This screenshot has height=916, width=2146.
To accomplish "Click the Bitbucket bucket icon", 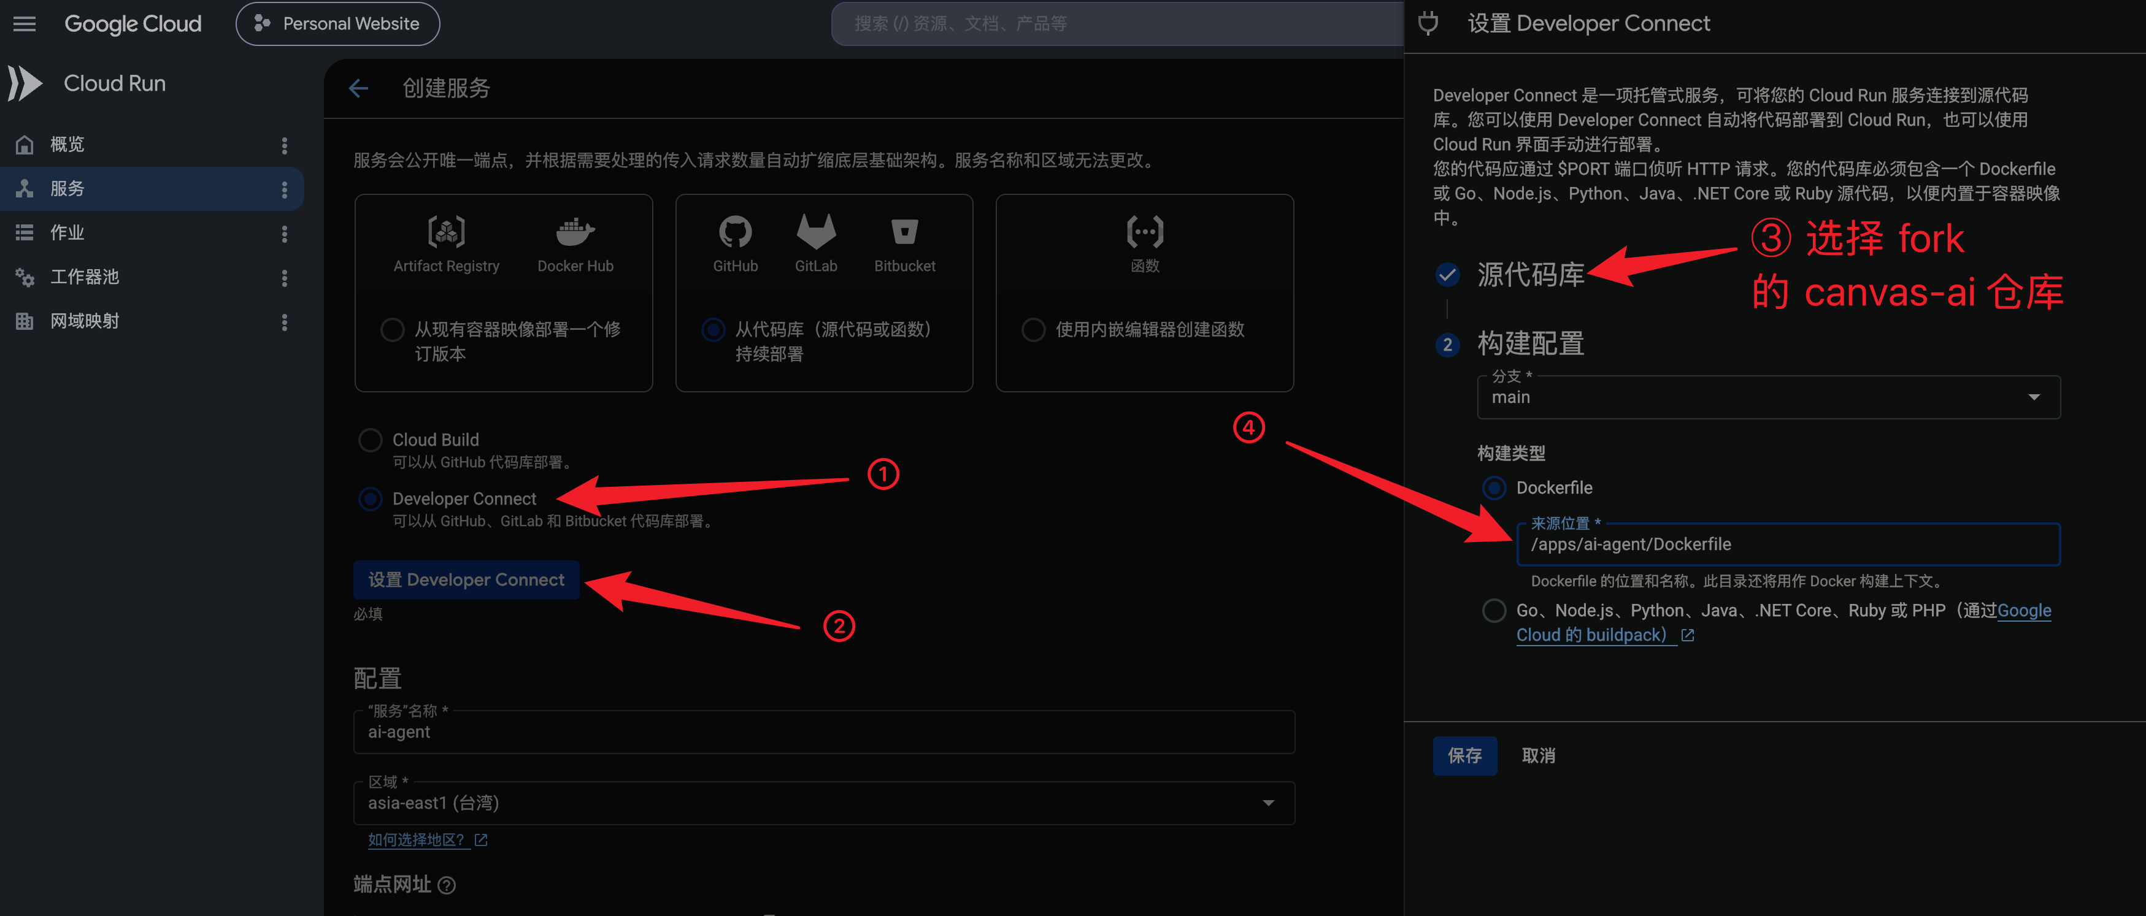I will coord(905,232).
